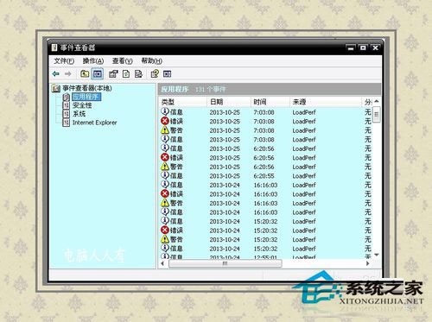Click the vertical scrollbar thumb
The height and width of the screenshot is (322, 432).
pos(377,115)
